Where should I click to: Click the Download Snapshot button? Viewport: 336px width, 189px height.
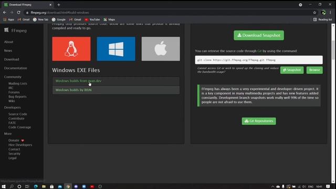pyautogui.click(x=259, y=35)
